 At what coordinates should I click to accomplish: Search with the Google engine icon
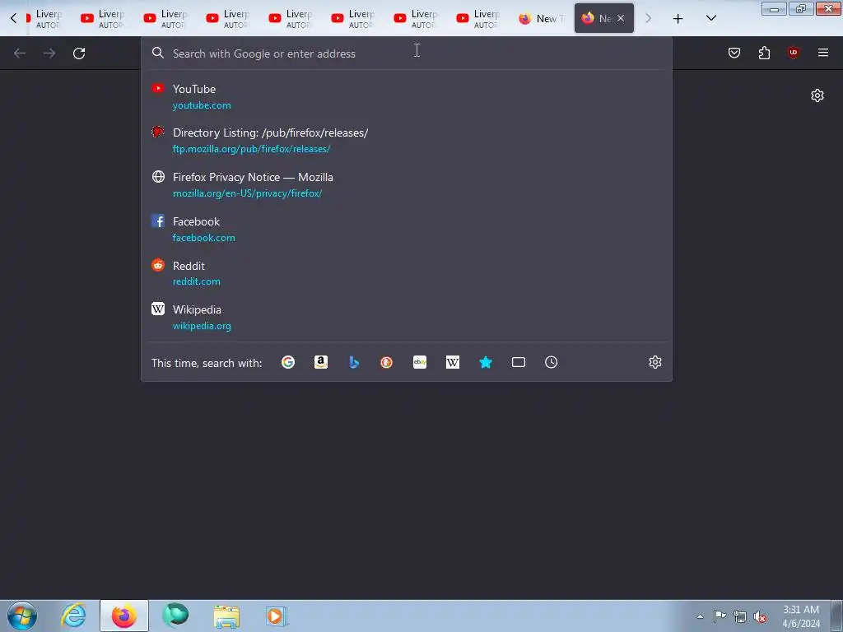coord(287,362)
